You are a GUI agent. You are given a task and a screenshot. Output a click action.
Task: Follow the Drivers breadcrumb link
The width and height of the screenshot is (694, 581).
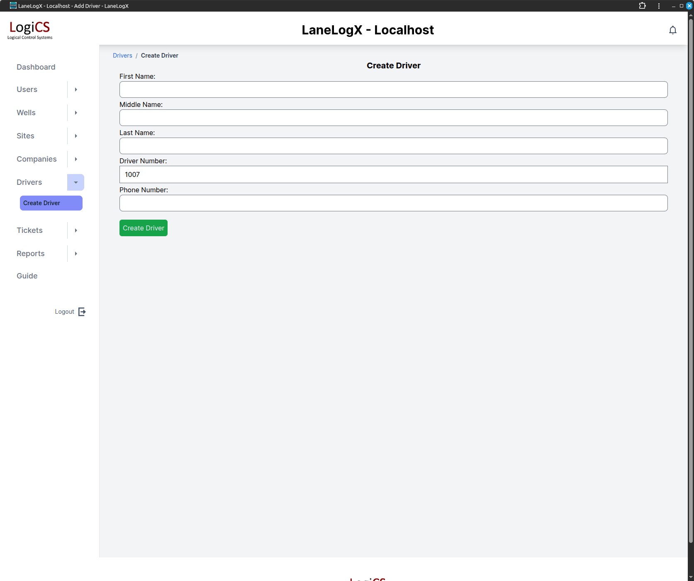122,56
